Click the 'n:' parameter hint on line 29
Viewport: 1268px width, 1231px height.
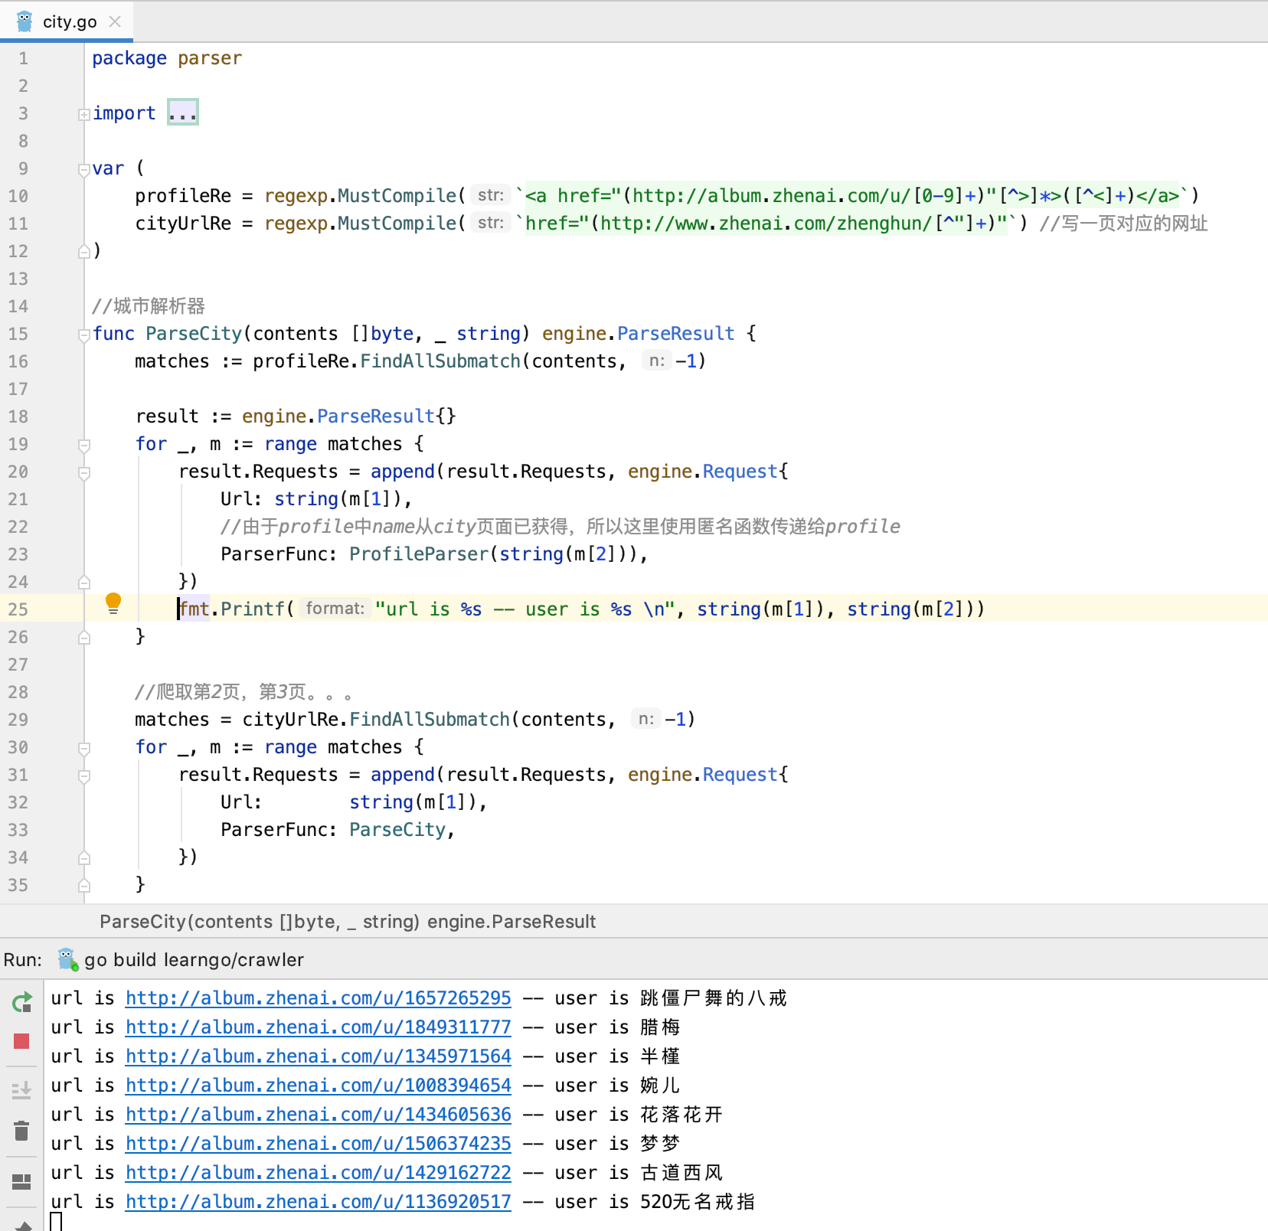coord(646,719)
